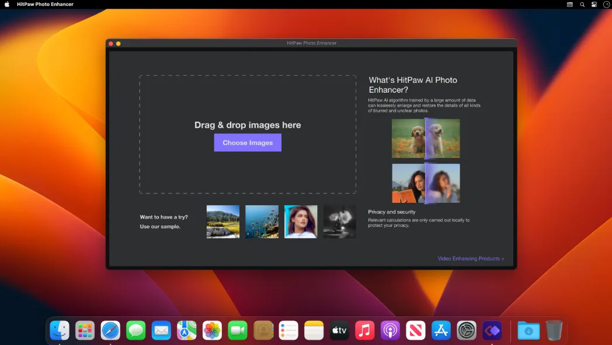Viewport: 612px width, 345px height.
Task: Open Apple TV from the Dock
Action: click(339, 330)
